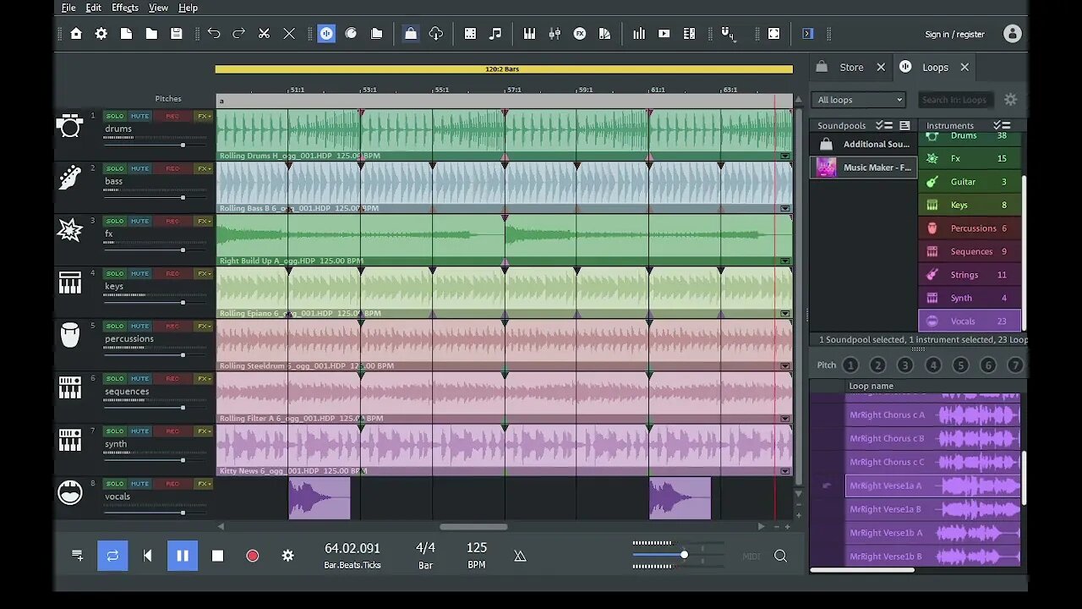Mute the synth track
Image resolution: width=1082 pixels, height=609 pixels.
pyautogui.click(x=139, y=431)
